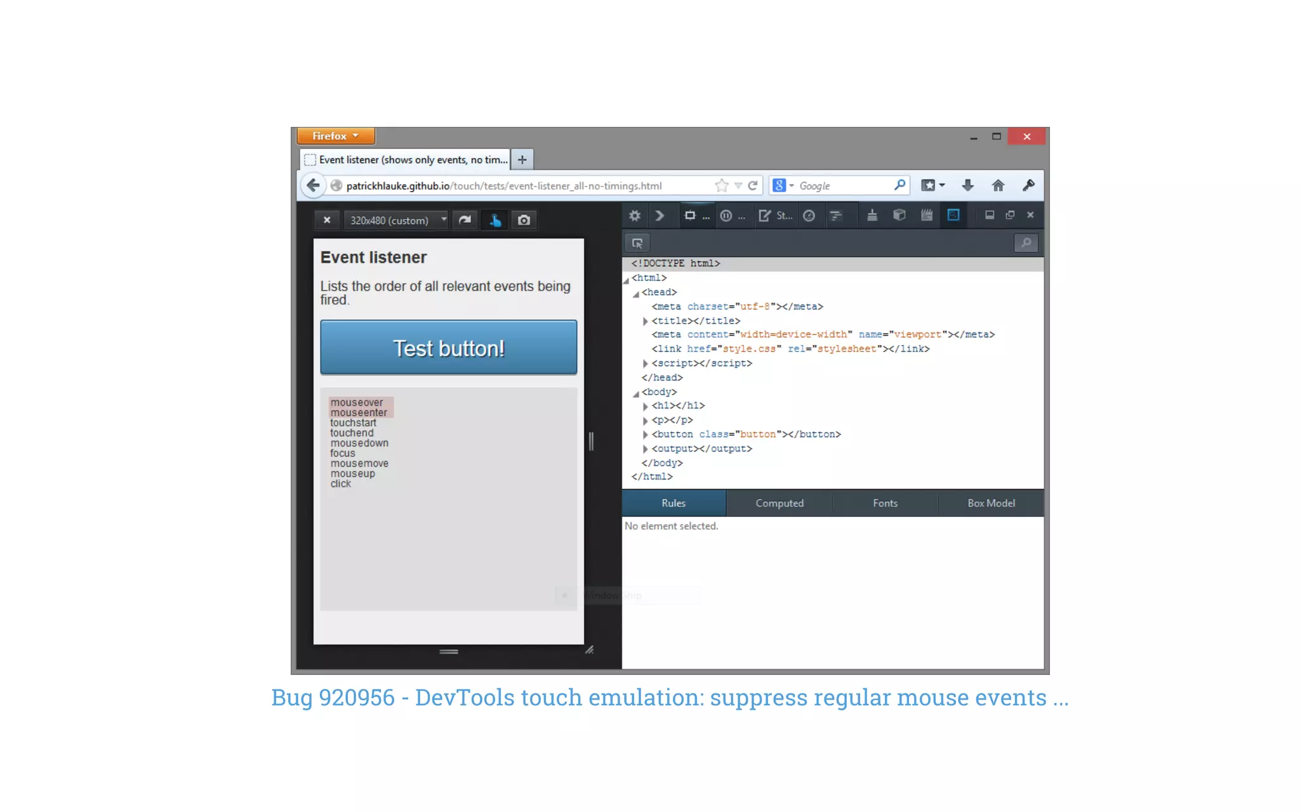Grab the viewport corner resize grip
Screen dimensions: 1300x812
(590, 650)
